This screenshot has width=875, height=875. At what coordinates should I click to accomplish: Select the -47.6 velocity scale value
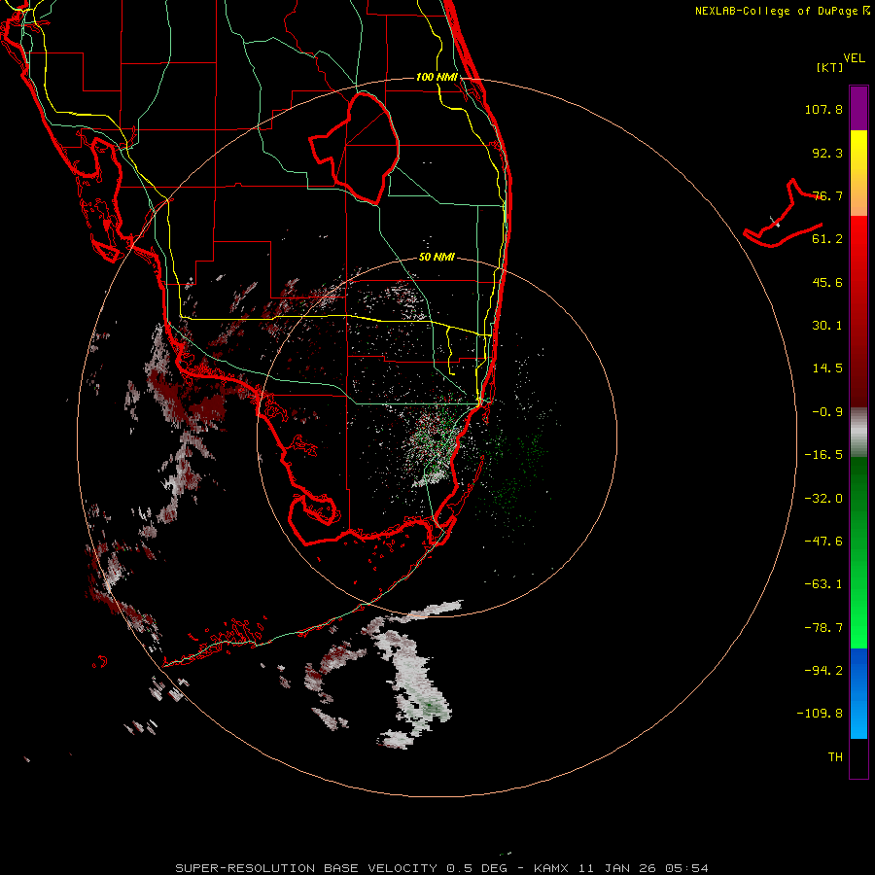click(x=823, y=542)
